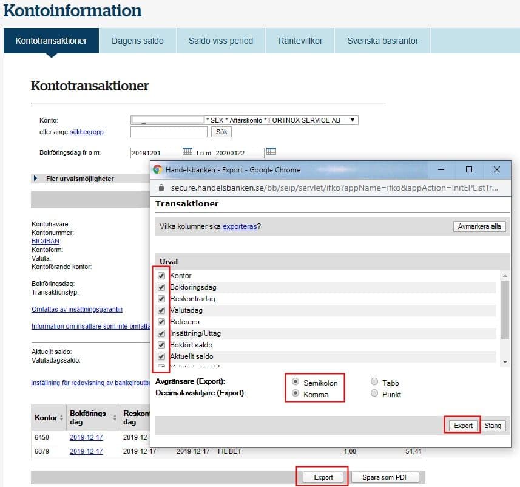The height and width of the screenshot is (487, 520).
Task: Minimize the Export popup window
Action: (x=441, y=169)
